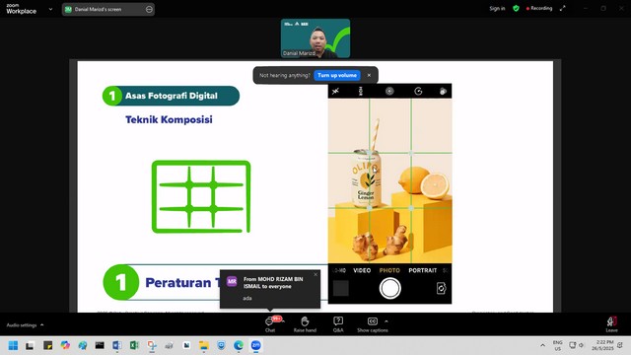Leave the meeting
631x355 pixels.
tap(611, 324)
